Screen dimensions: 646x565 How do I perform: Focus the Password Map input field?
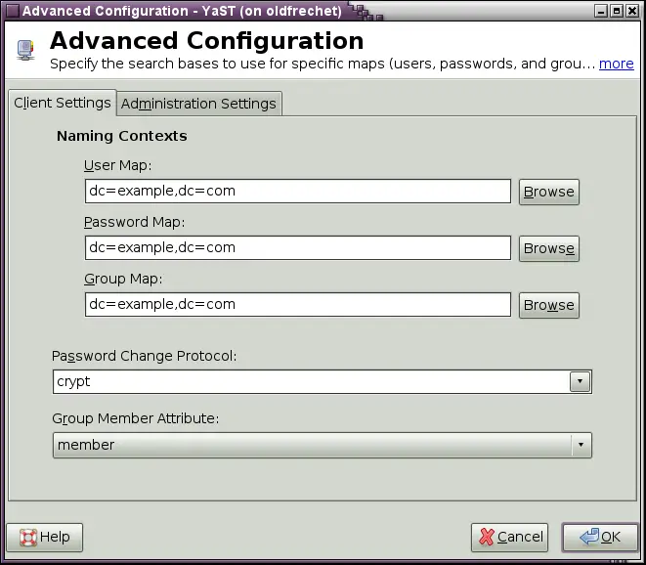click(298, 248)
